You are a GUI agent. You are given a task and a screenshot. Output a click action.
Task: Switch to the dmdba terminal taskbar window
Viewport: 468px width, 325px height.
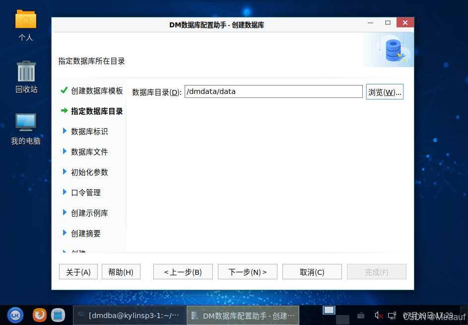[x=129, y=316]
